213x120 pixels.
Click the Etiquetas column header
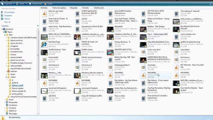point(74,8)
